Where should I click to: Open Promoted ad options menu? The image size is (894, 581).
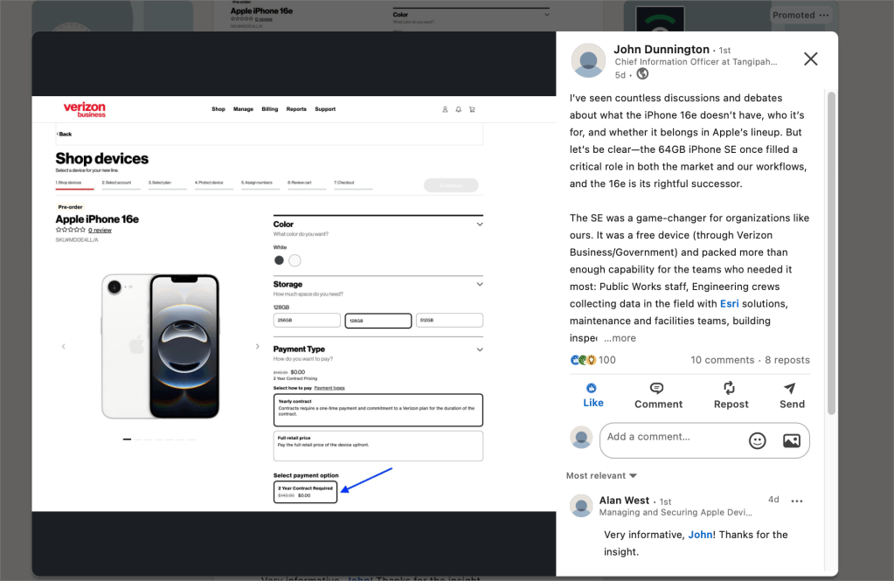point(823,15)
